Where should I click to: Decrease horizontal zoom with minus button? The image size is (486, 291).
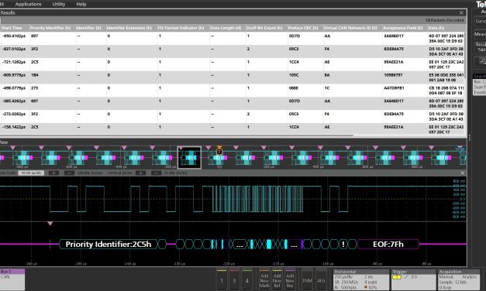point(69,173)
